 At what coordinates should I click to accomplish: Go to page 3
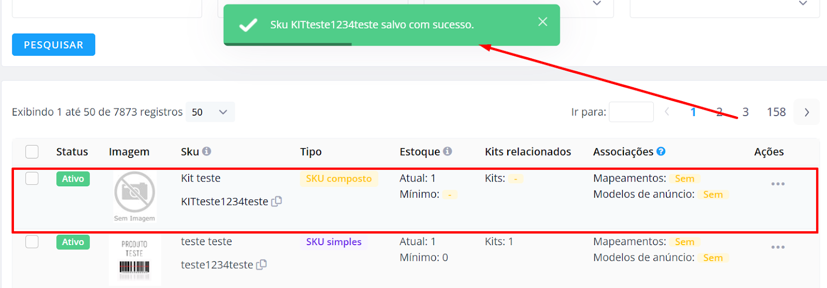point(745,112)
